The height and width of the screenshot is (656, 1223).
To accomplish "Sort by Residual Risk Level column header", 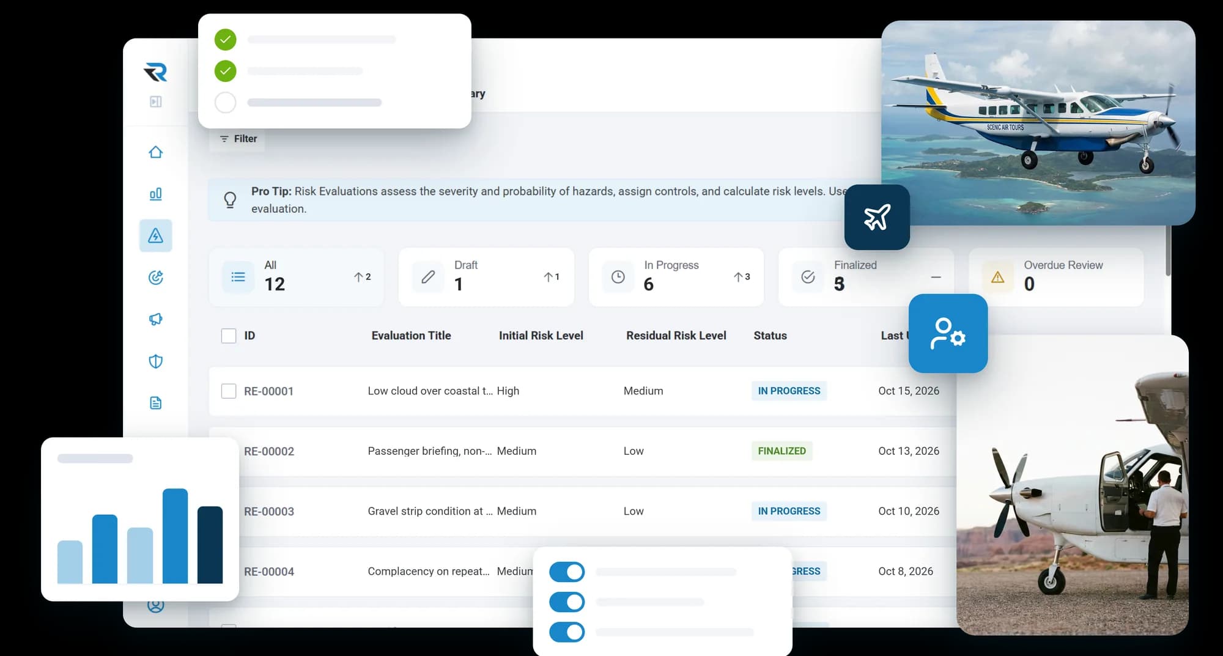I will [x=676, y=336].
